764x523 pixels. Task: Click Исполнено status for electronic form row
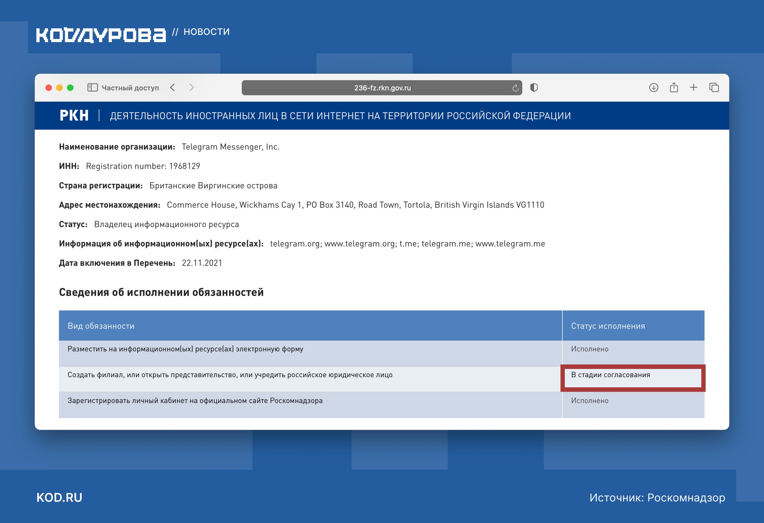(590, 349)
